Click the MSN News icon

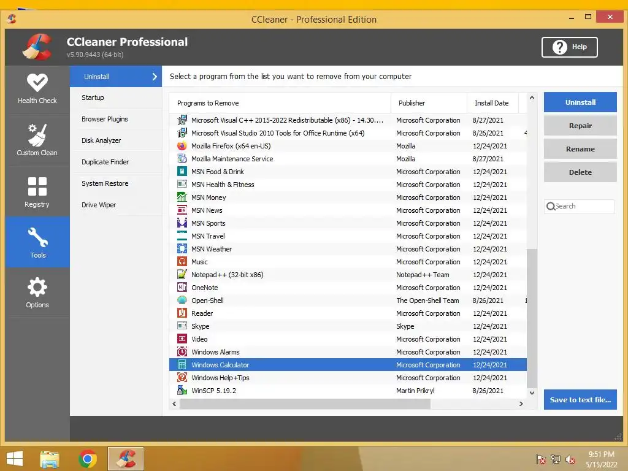coord(182,210)
